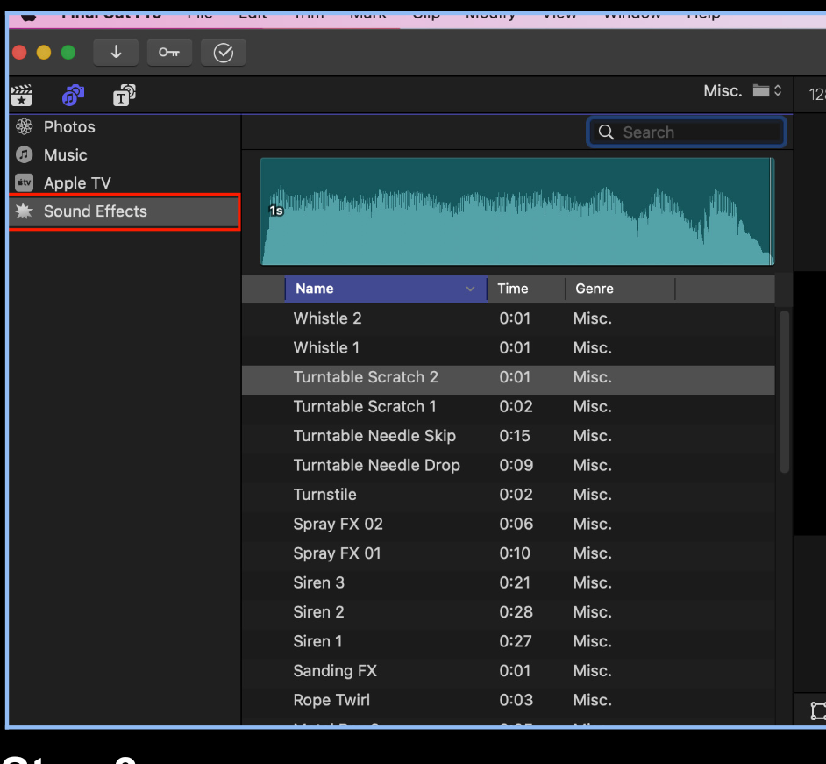826x764 pixels.
Task: Click the Sound Effects burst icon
Action: click(x=25, y=211)
